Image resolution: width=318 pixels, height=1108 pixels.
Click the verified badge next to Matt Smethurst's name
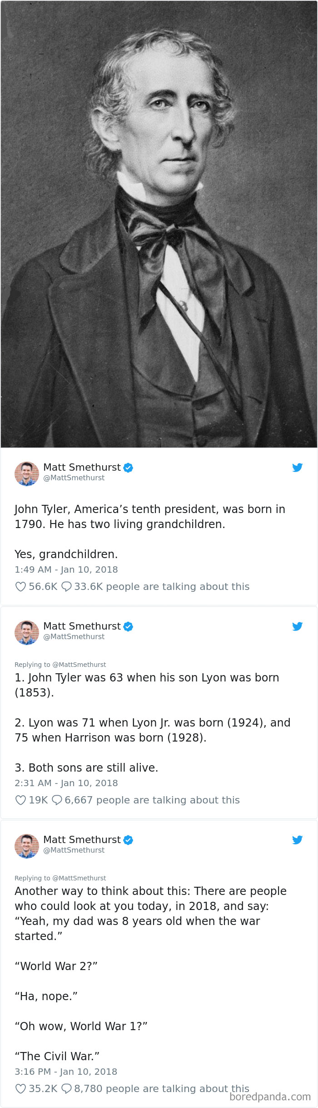pyautogui.click(x=129, y=468)
